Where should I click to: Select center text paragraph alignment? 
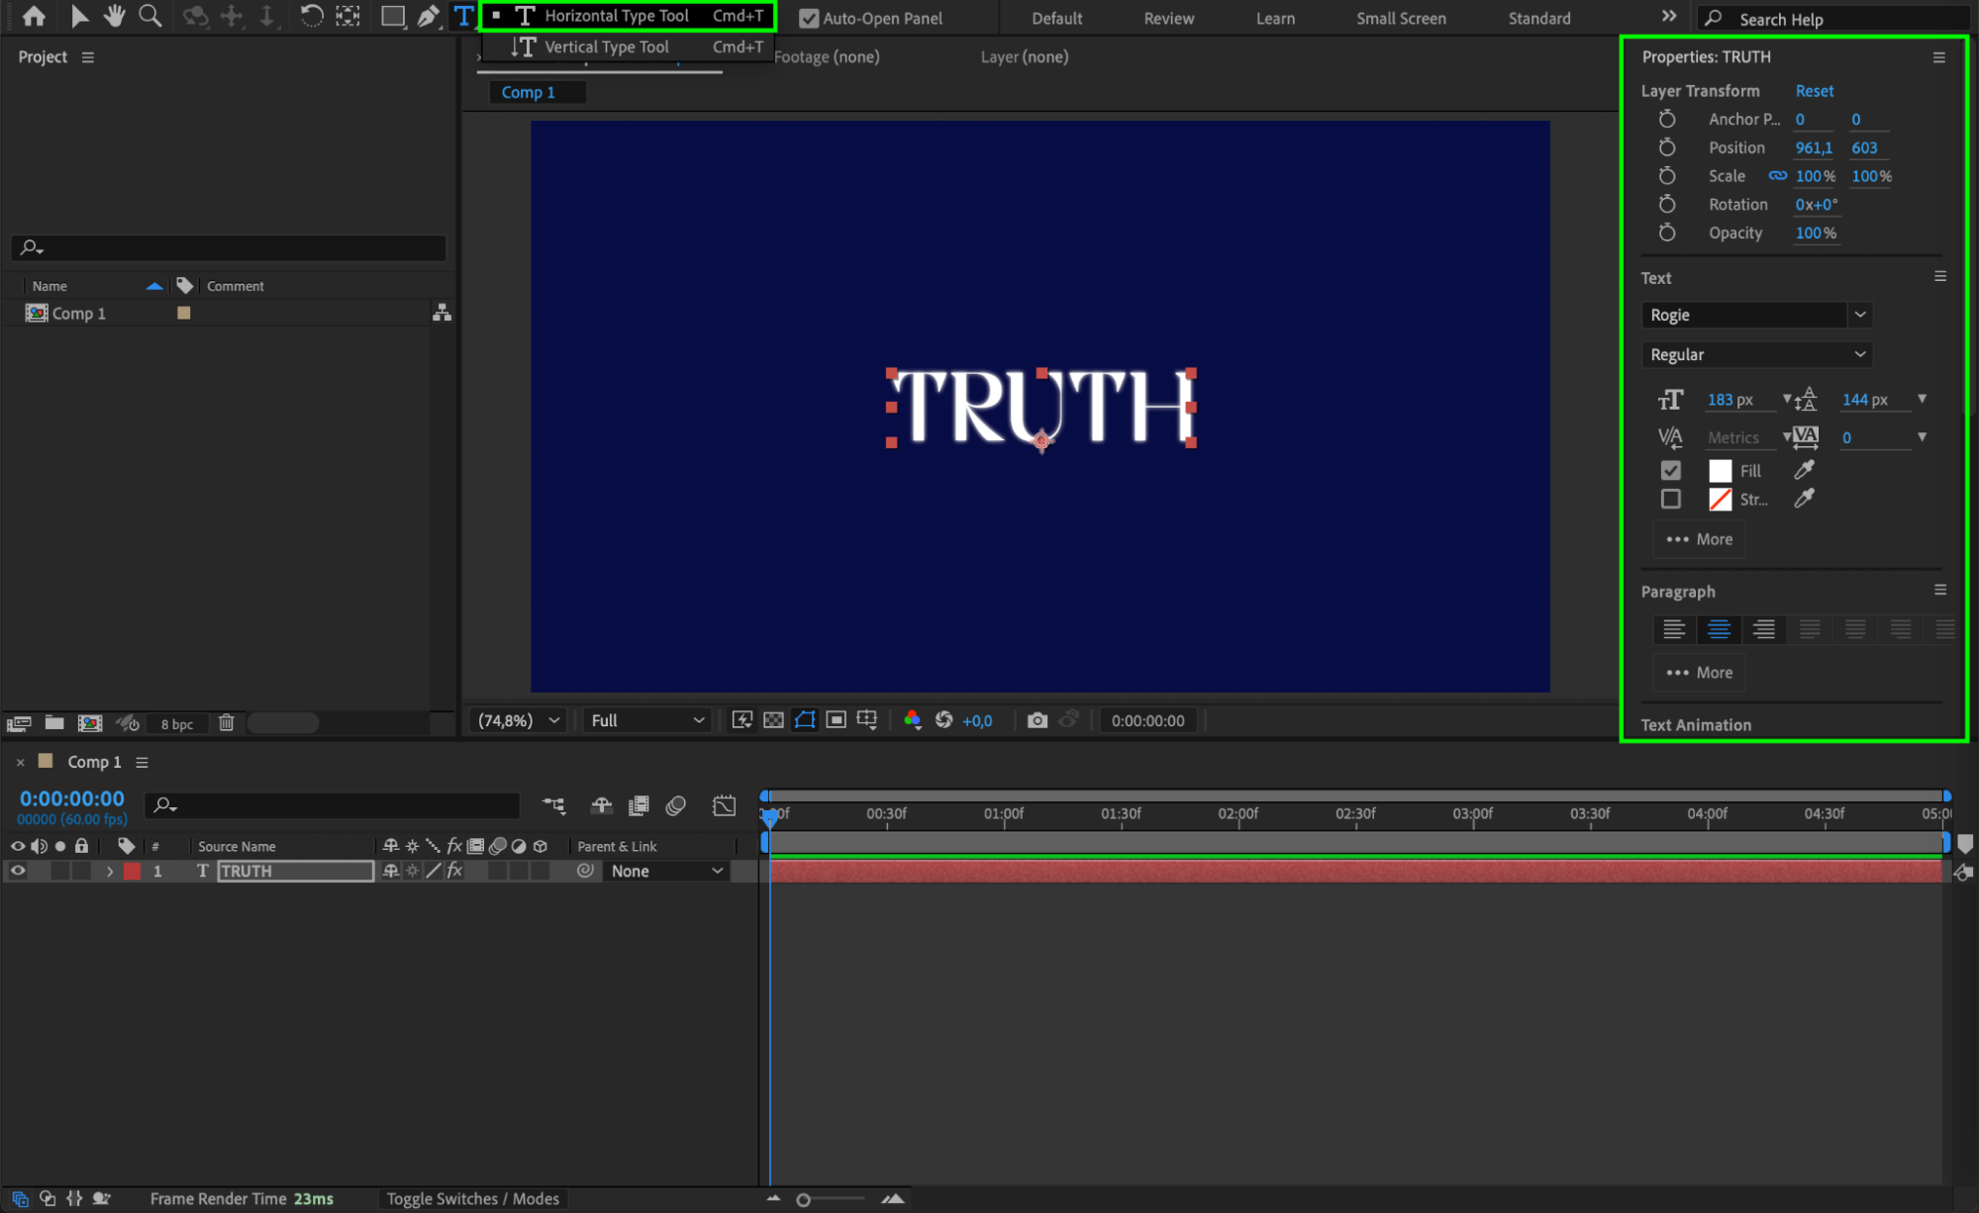pos(1719,629)
